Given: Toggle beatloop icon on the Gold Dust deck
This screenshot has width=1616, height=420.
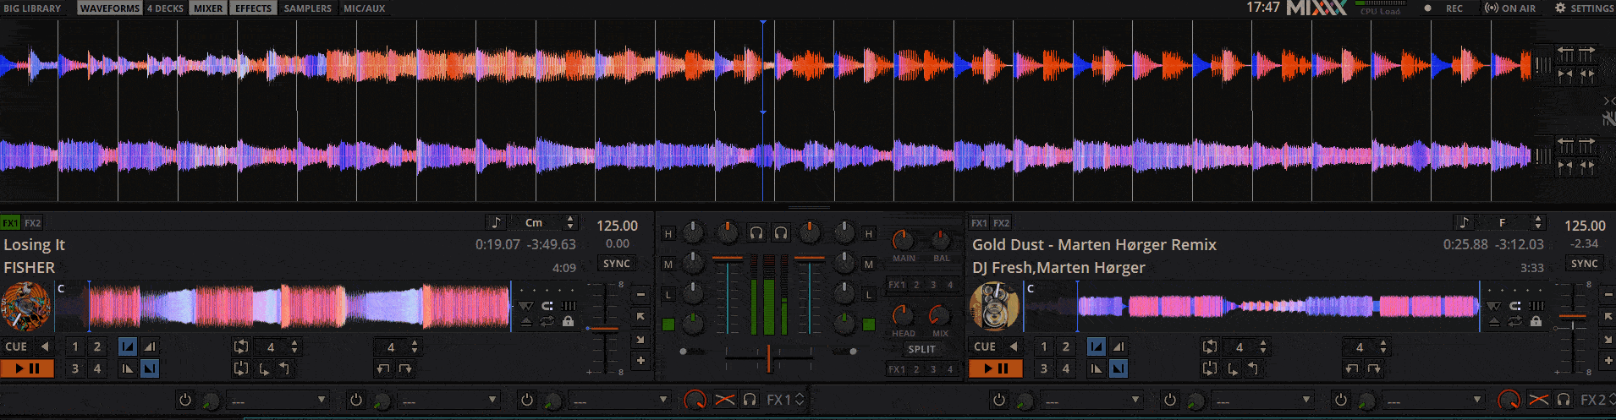Looking at the screenshot, I should tap(1210, 346).
